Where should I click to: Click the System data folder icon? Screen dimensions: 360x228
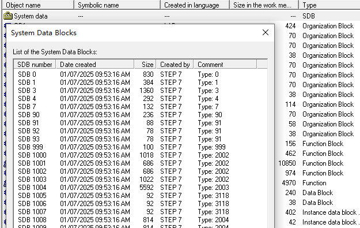[x=8, y=16]
